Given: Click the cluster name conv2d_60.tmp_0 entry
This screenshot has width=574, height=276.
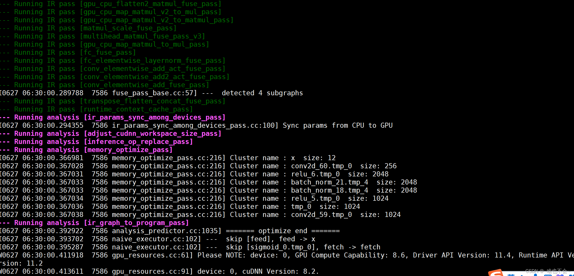Looking at the screenshot, I should (x=321, y=166).
